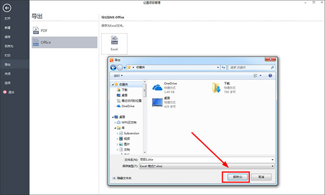Image resolution: width=325 pixels, height=195 pixels.
Task: Open the Desktop shortcut in file list
Action: coord(164,102)
